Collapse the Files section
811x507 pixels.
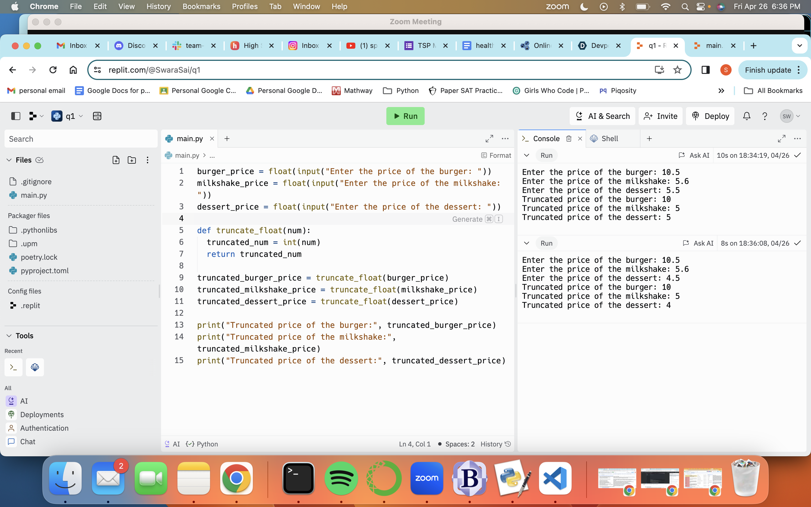tap(9, 160)
